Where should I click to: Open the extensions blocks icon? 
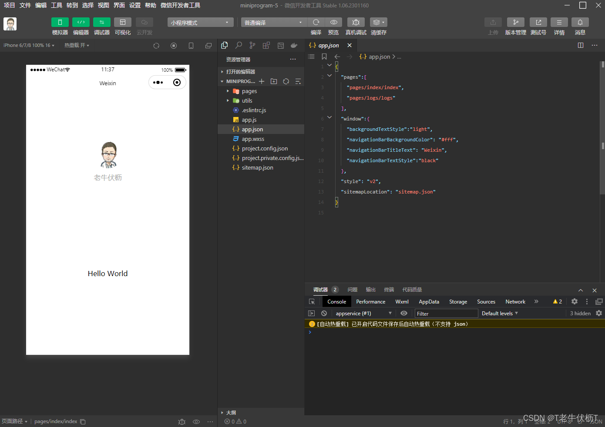[x=266, y=45]
